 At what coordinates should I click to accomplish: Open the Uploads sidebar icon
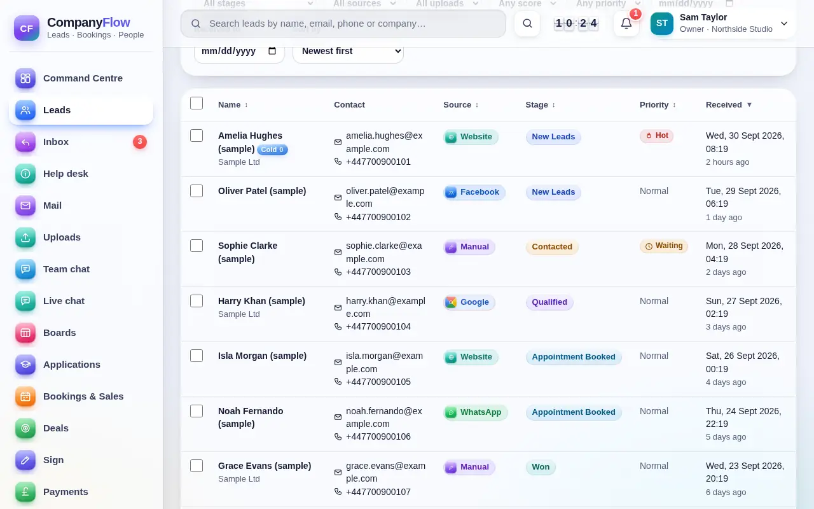25,237
